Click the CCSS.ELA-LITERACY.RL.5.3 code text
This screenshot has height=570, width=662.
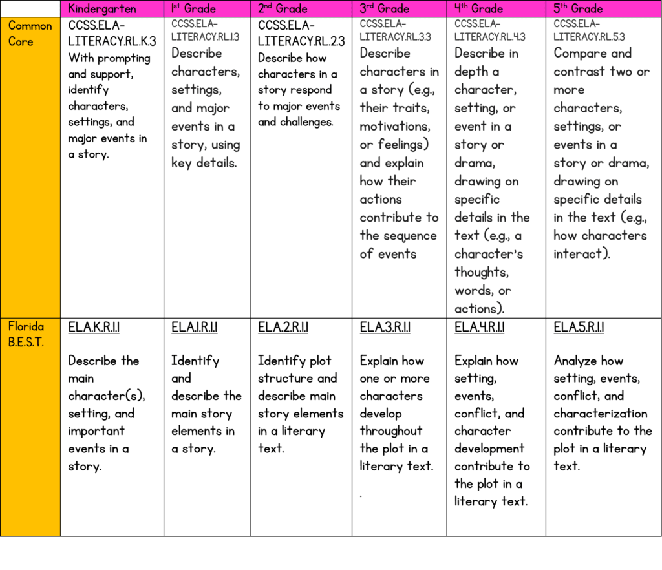[x=590, y=30]
